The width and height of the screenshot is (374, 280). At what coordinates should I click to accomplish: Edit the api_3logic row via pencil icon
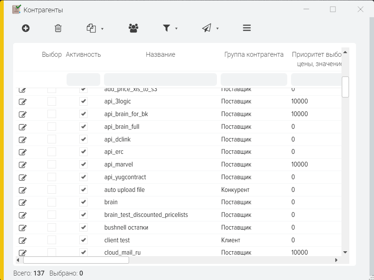23,102
